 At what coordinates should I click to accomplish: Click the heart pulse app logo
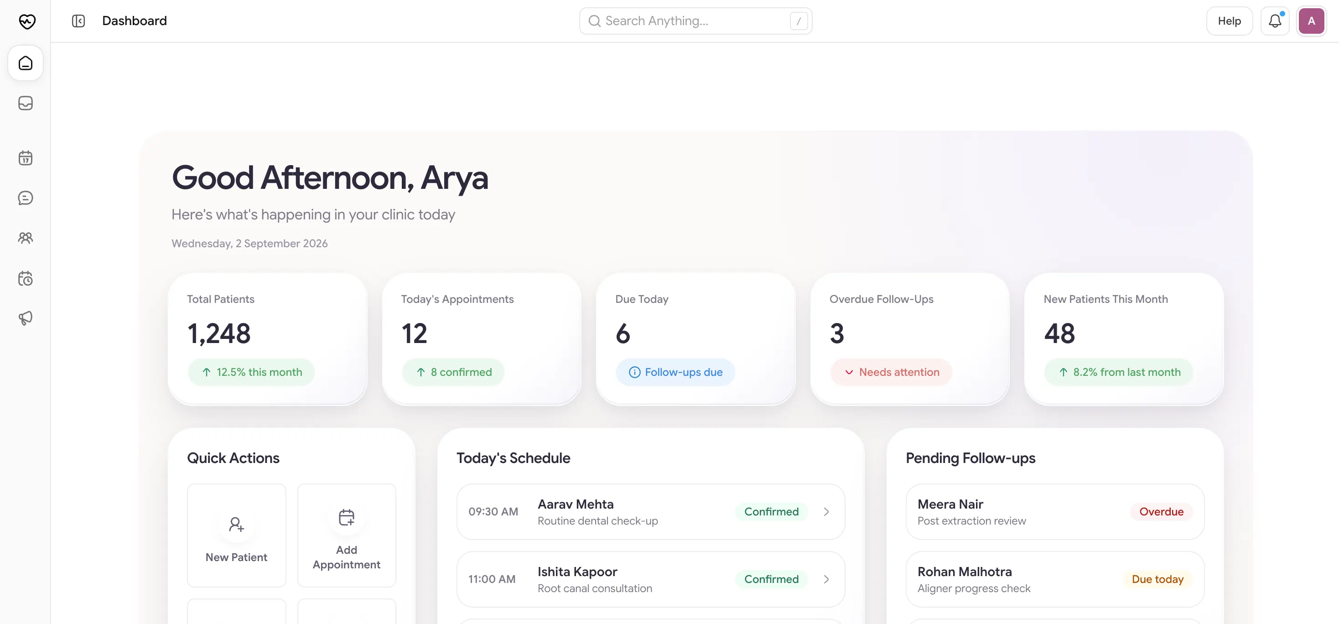click(26, 21)
